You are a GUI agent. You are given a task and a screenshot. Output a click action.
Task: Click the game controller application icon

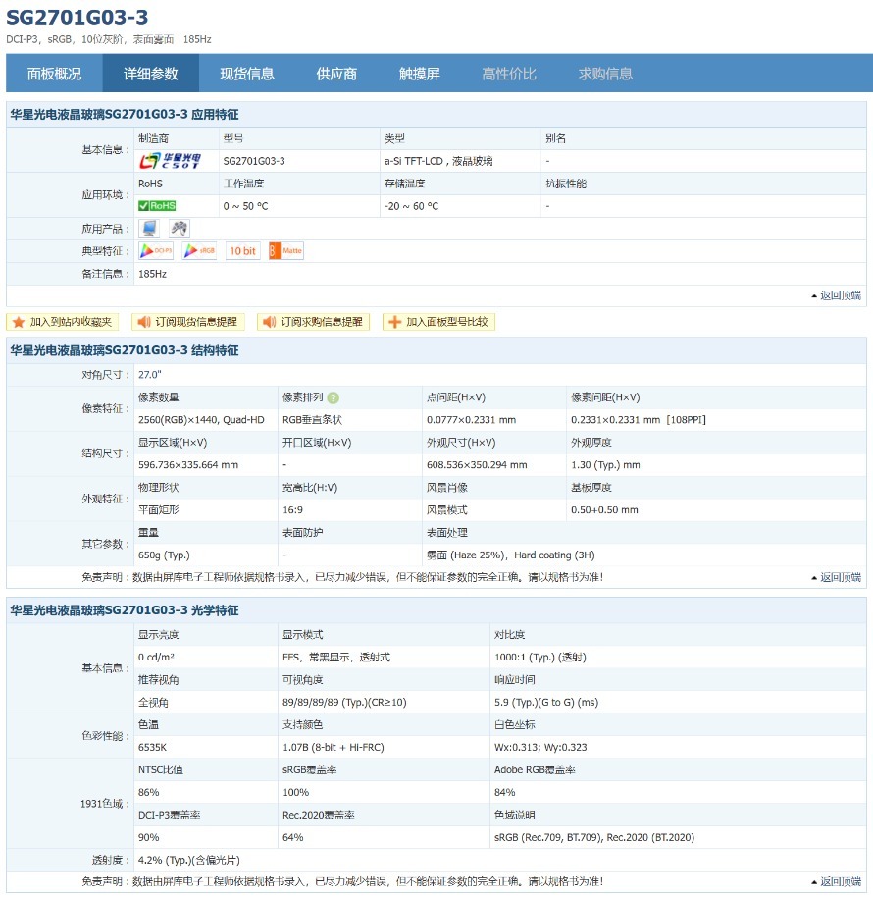pos(180,228)
